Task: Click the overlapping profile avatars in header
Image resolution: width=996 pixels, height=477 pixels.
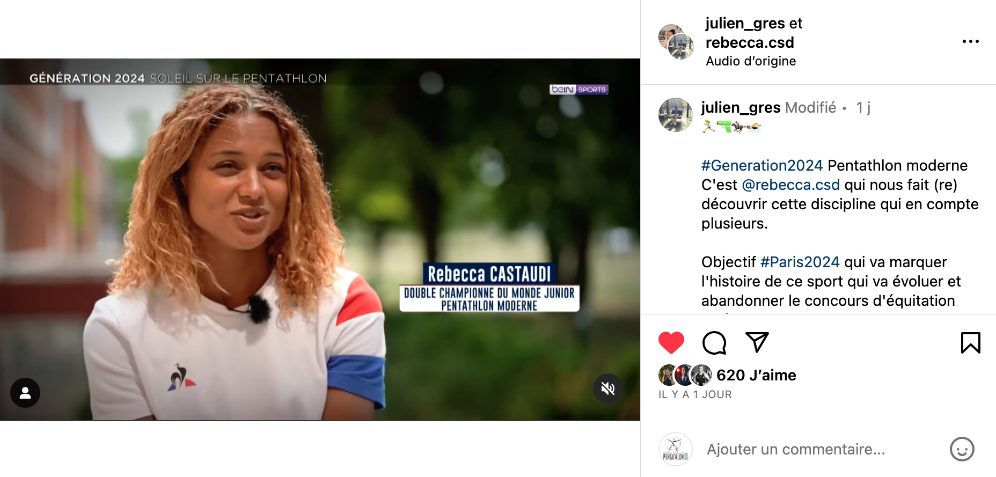Action: 676,41
